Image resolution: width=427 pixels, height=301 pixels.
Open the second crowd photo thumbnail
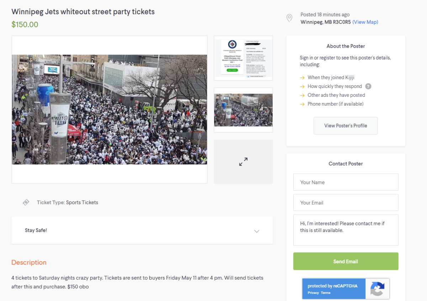[243, 110]
